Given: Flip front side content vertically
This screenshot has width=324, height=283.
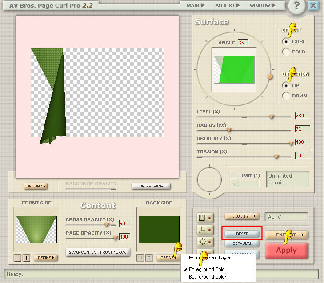Looking at the screenshot, I should 27,258.
